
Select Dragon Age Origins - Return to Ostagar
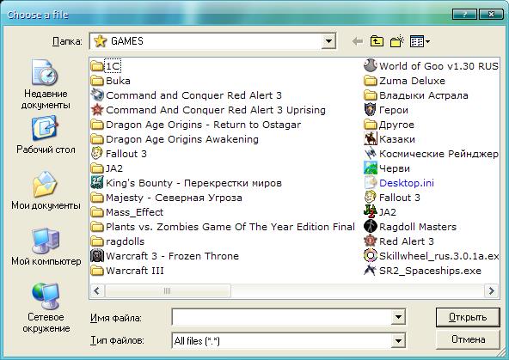click(x=196, y=125)
